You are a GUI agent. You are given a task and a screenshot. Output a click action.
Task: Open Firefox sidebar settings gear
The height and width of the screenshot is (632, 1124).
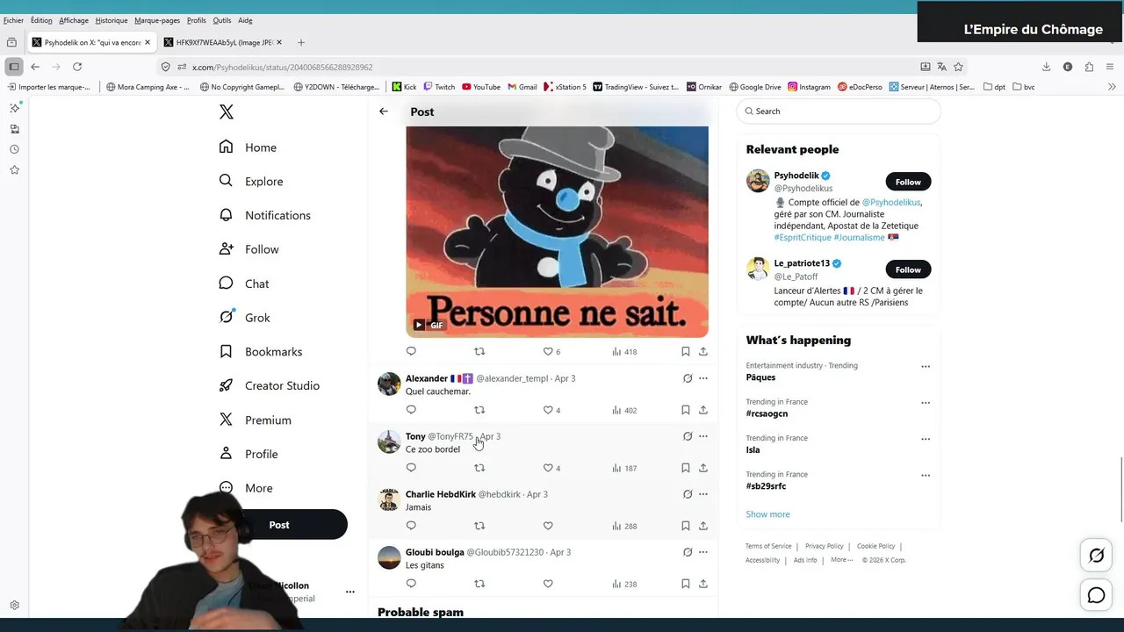(x=14, y=606)
